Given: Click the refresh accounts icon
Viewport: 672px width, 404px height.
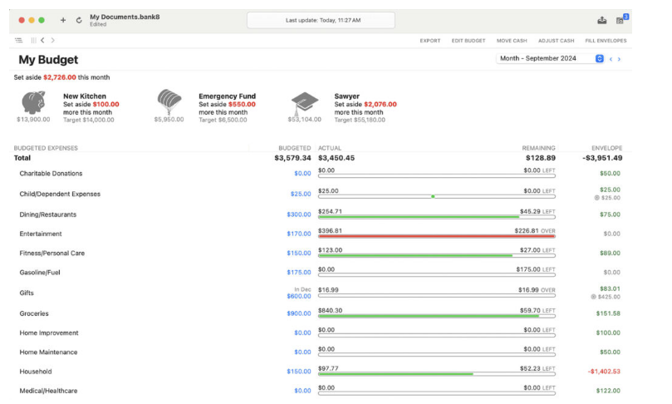Looking at the screenshot, I should pos(79,20).
